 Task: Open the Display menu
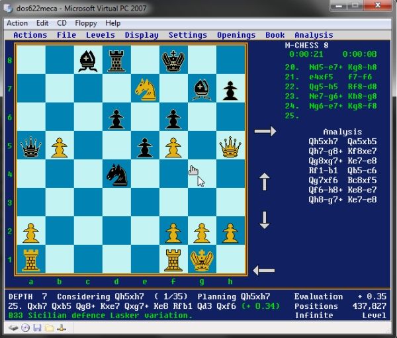142,35
